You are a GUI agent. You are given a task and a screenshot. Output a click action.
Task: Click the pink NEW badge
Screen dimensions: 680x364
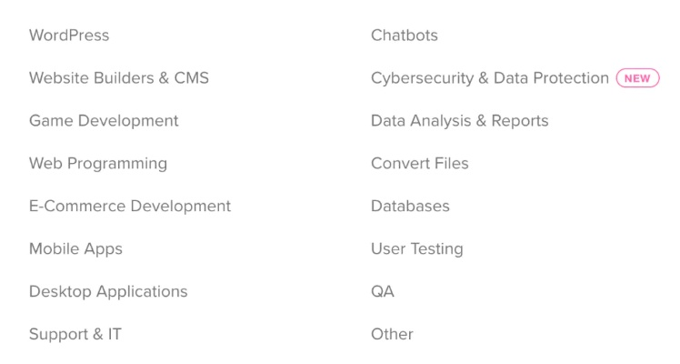(637, 78)
